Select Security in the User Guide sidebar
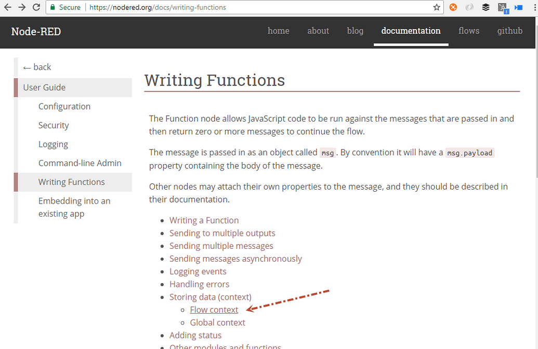 tap(54, 125)
